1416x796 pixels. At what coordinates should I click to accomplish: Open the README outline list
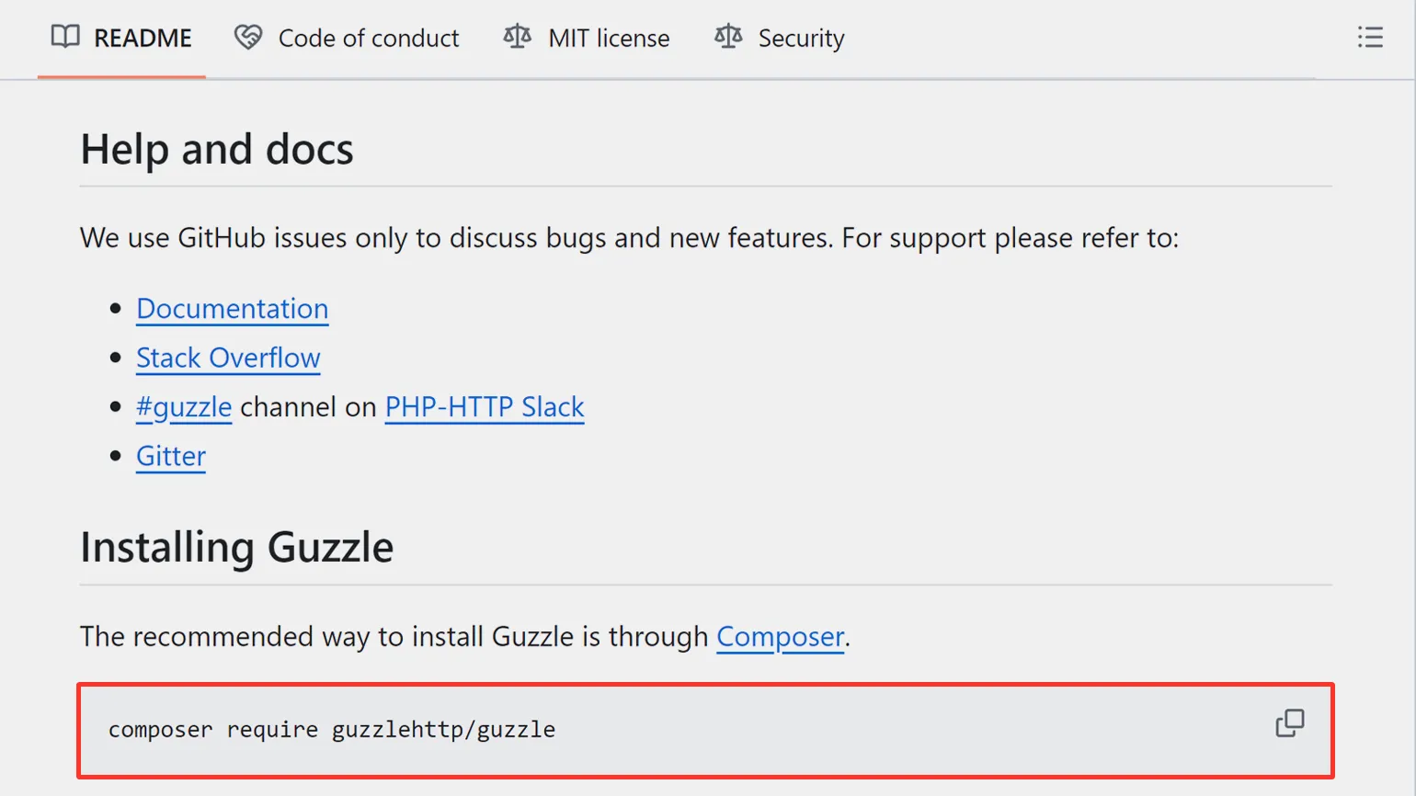pos(1369,37)
